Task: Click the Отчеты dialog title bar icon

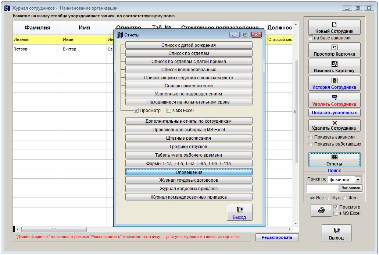Action: point(119,35)
